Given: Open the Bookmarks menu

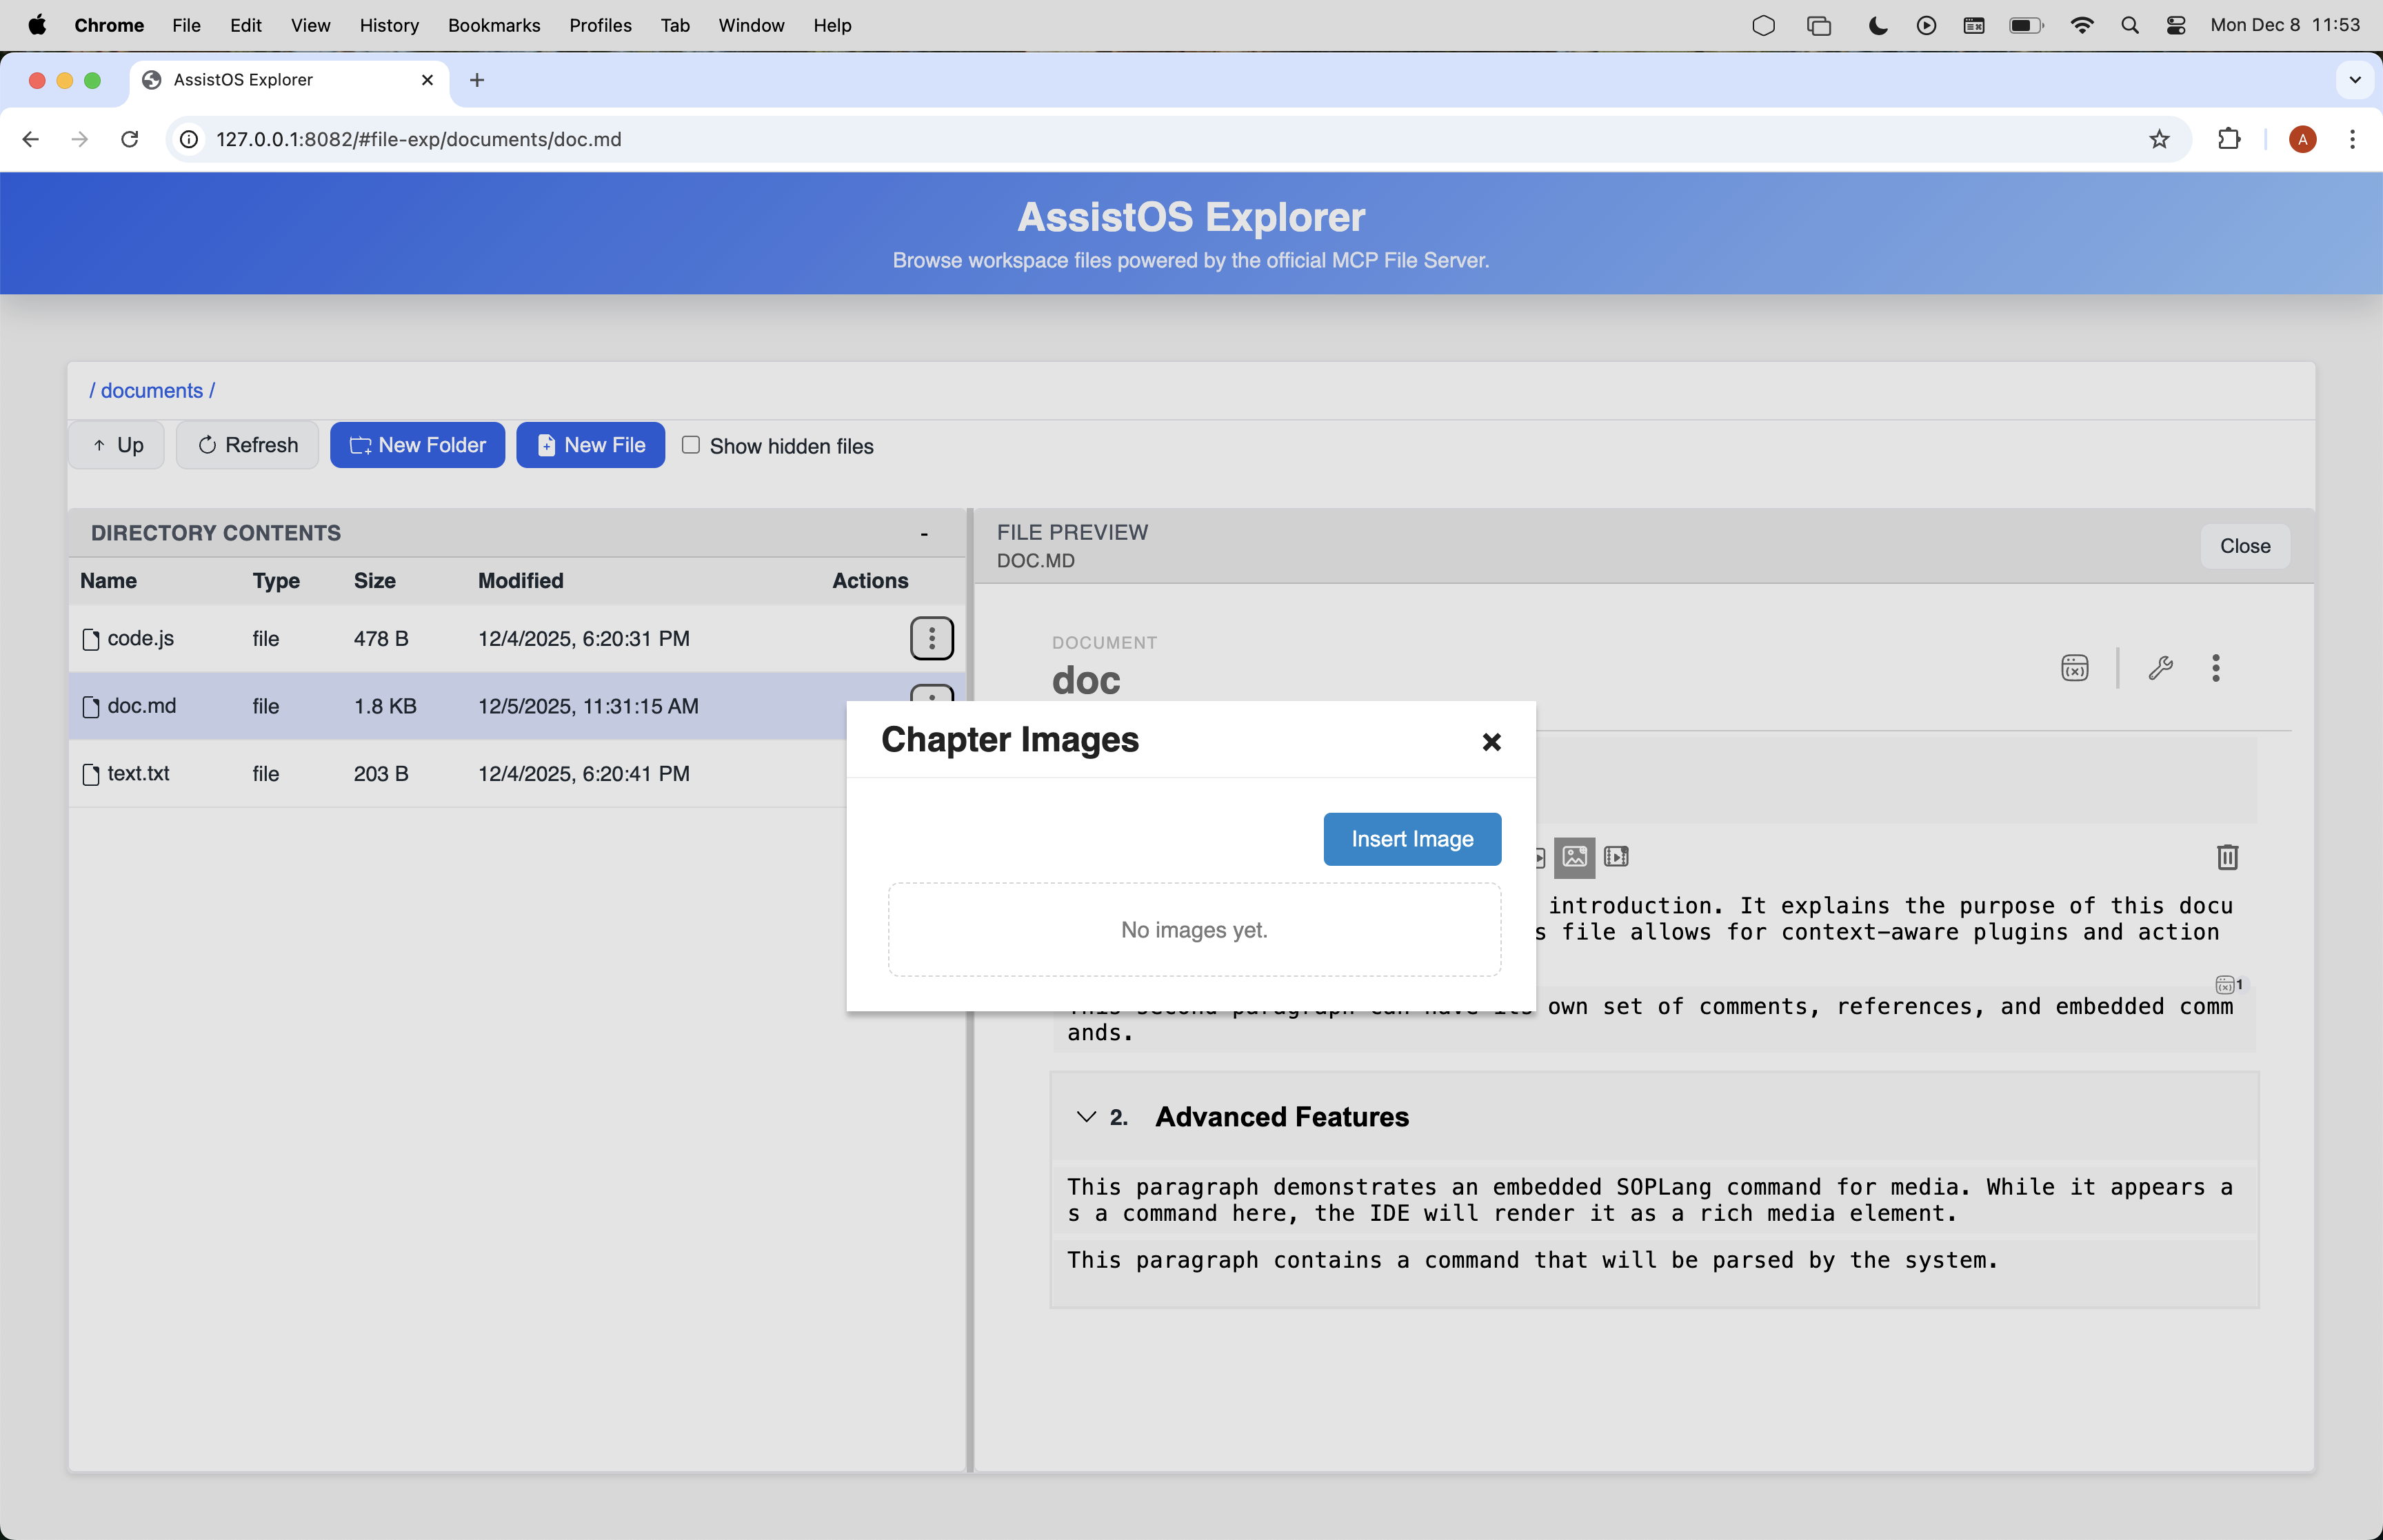Looking at the screenshot, I should [494, 25].
